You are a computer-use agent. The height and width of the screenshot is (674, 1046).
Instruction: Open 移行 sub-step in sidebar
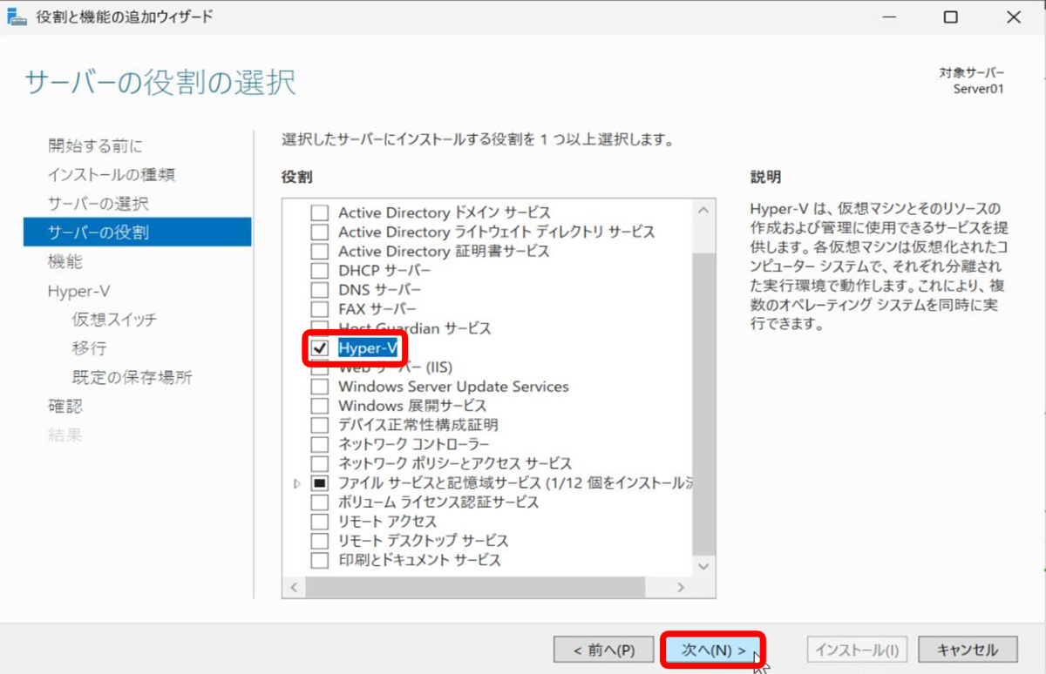click(x=89, y=348)
